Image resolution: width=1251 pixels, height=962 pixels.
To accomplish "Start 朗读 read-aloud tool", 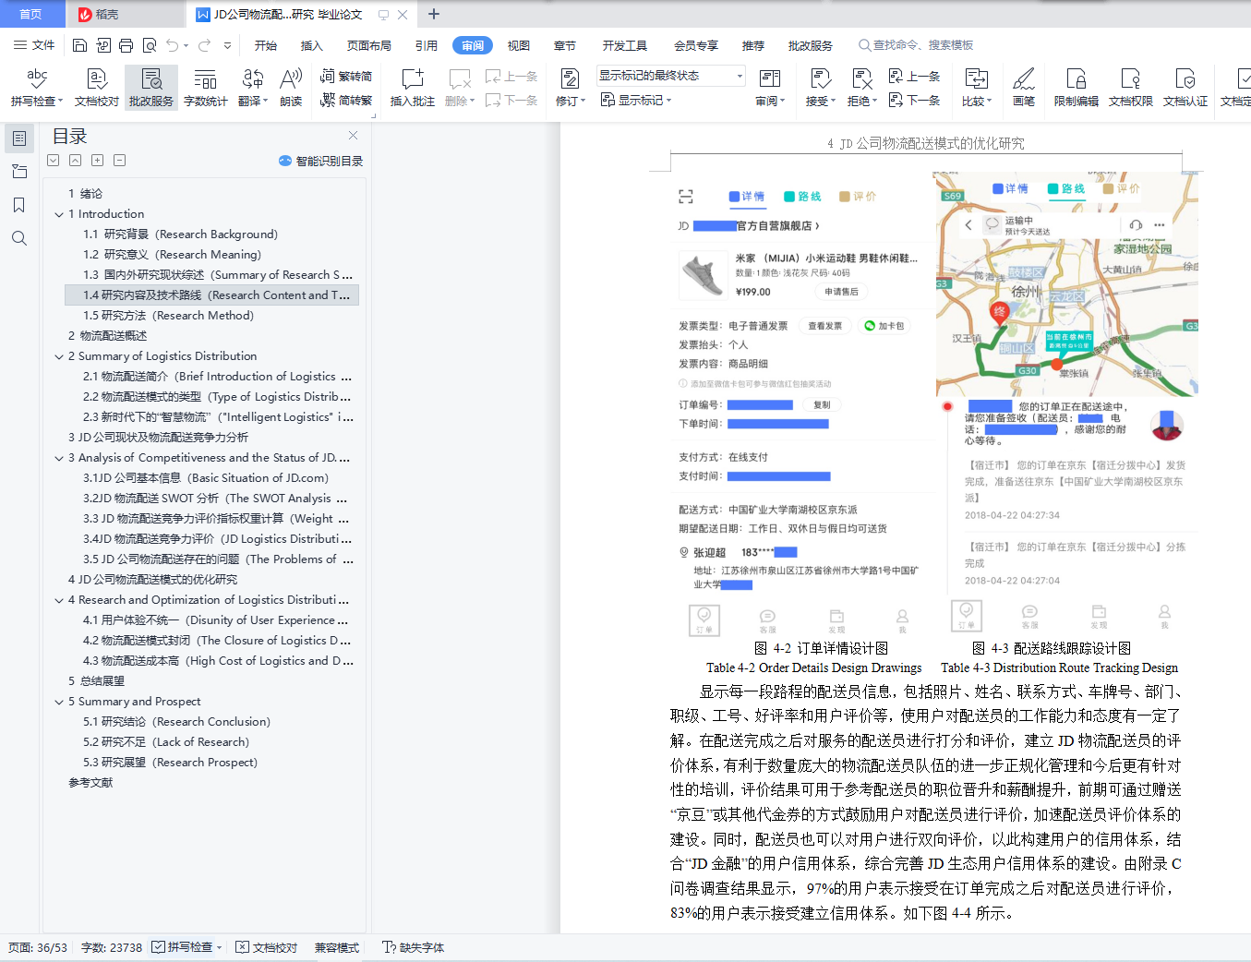I will coord(291,88).
